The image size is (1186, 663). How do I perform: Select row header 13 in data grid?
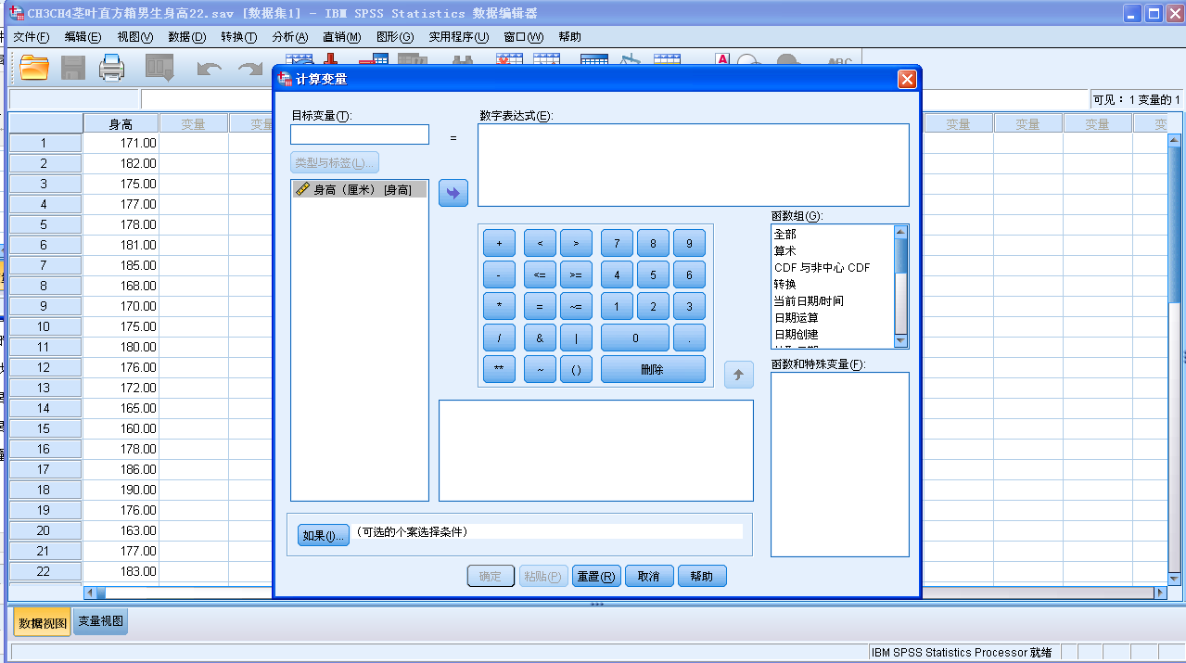pyautogui.click(x=44, y=388)
